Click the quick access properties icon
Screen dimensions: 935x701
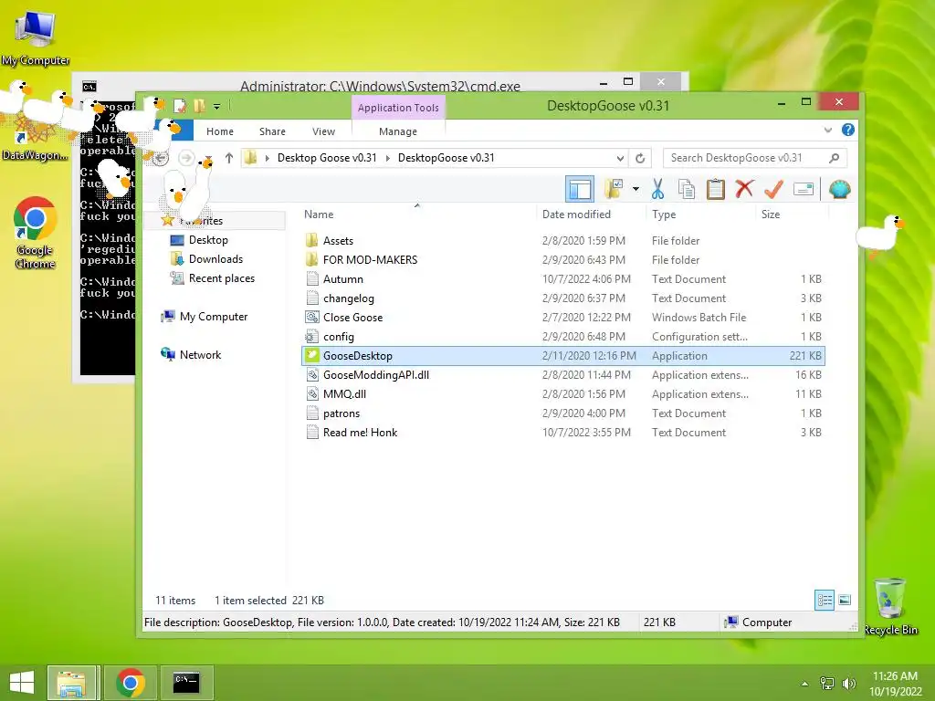[180, 106]
